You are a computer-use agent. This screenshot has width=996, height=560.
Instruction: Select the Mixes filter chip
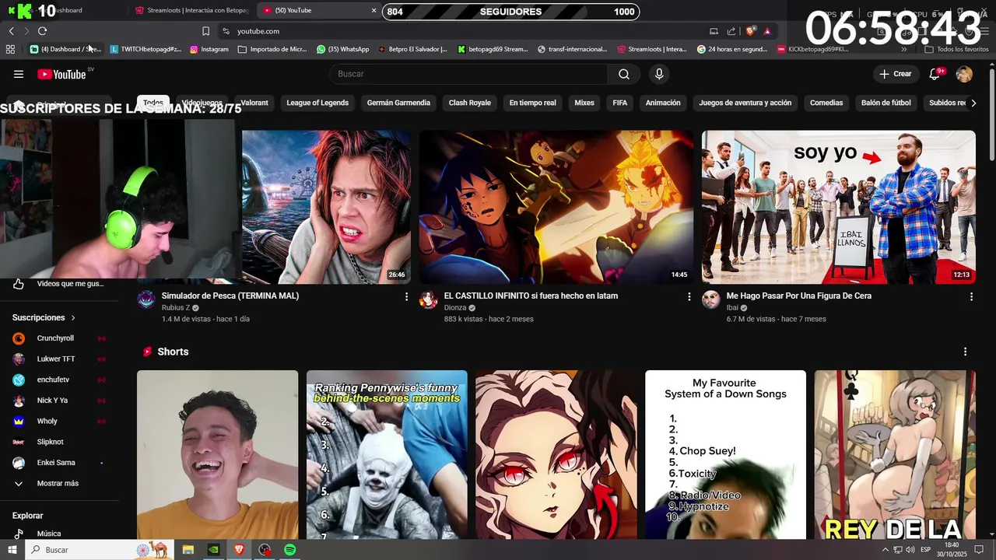click(584, 103)
